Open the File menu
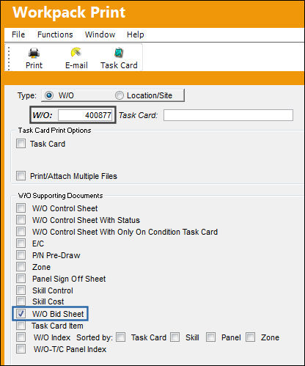Viewport: 305px width, 366px height. [18, 34]
